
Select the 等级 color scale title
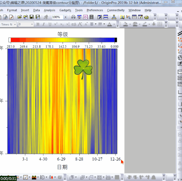pyautogui.click(x=63, y=34)
